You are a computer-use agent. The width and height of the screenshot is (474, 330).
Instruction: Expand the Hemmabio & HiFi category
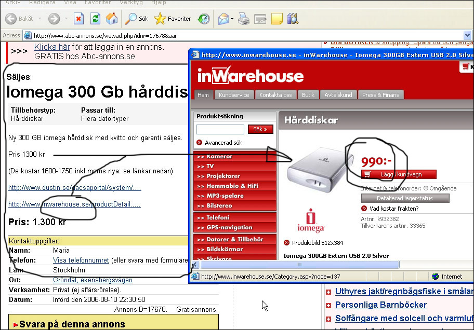234,186
